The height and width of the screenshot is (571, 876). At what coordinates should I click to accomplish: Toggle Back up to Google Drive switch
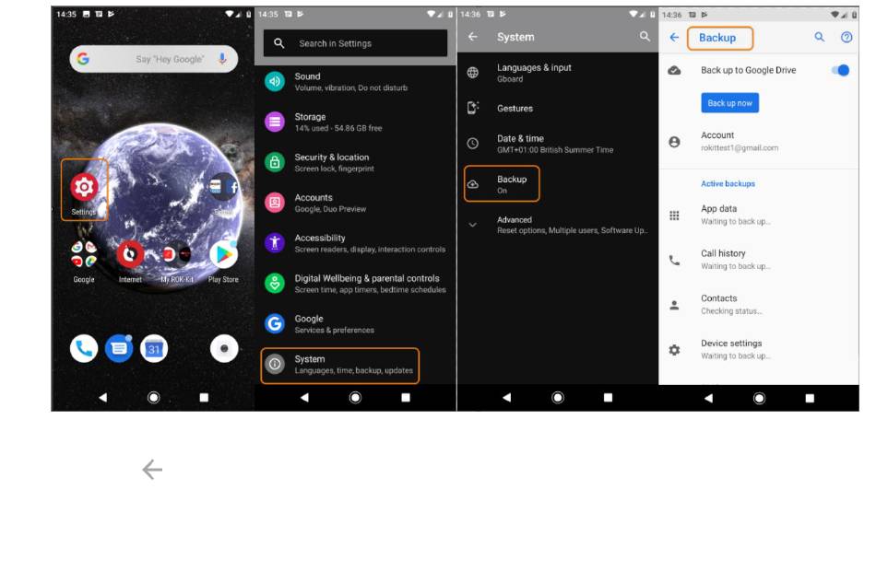coord(840,70)
